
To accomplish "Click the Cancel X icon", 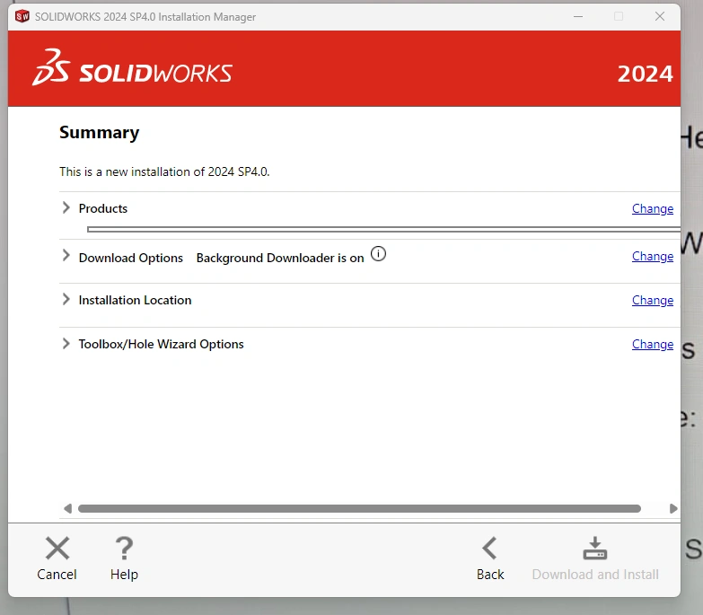I will pos(57,549).
